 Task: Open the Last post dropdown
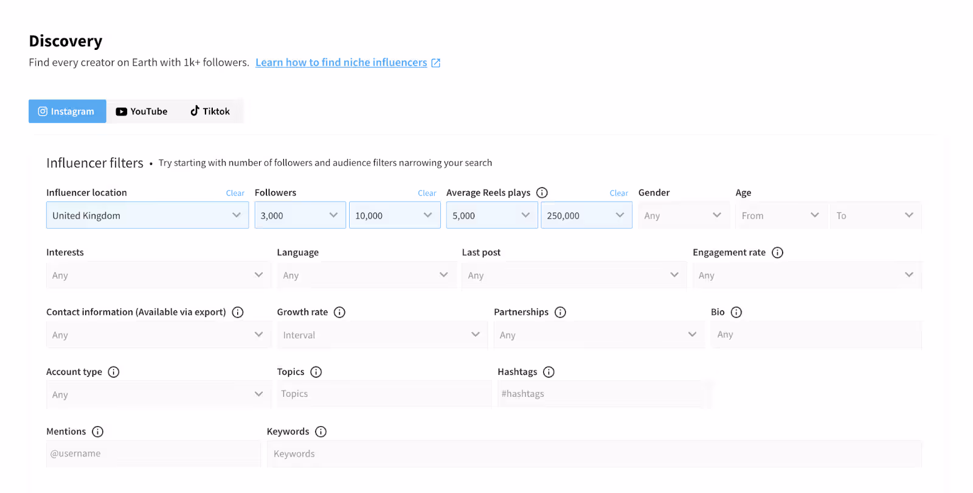pos(575,275)
